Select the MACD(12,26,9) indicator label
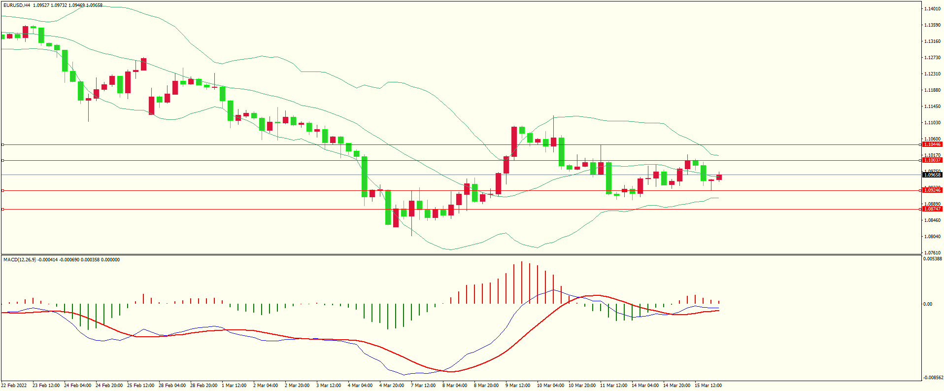 20,260
